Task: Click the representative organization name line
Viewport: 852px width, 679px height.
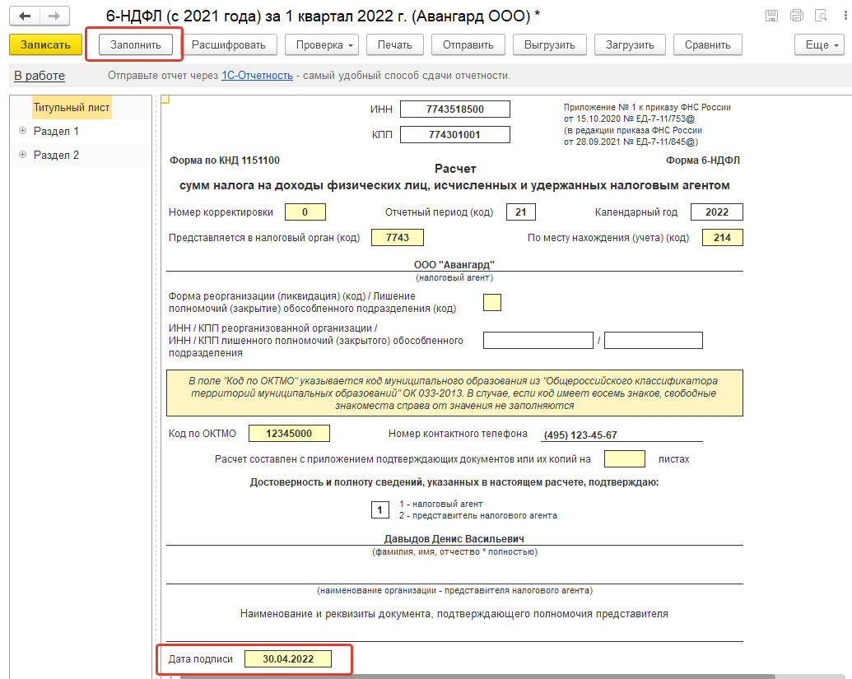Action: [454, 576]
